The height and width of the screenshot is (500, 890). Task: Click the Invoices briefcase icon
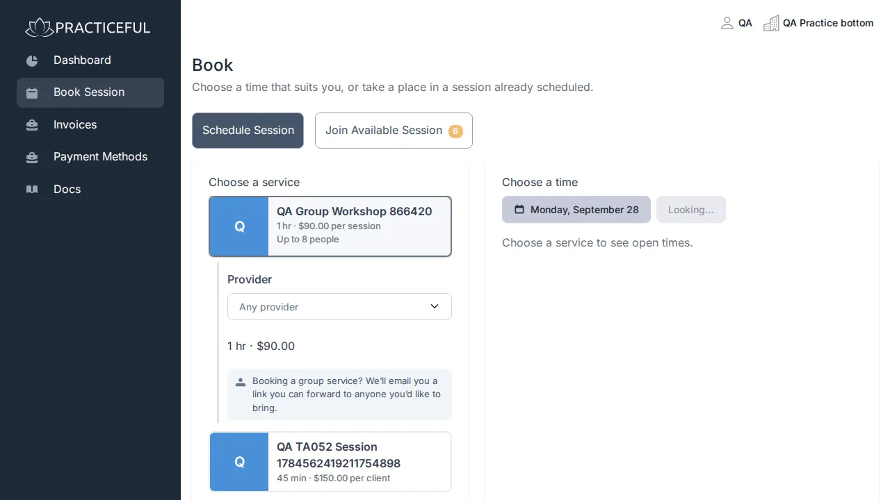pyautogui.click(x=32, y=125)
